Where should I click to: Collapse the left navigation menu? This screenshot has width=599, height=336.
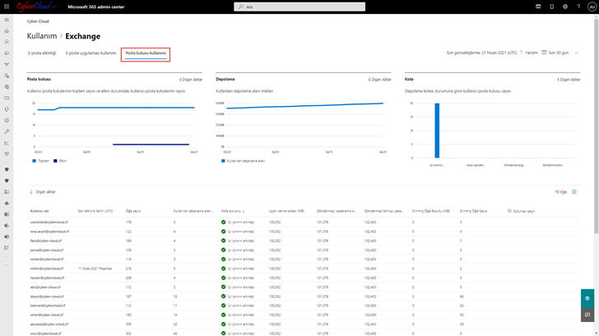[x=7, y=20]
